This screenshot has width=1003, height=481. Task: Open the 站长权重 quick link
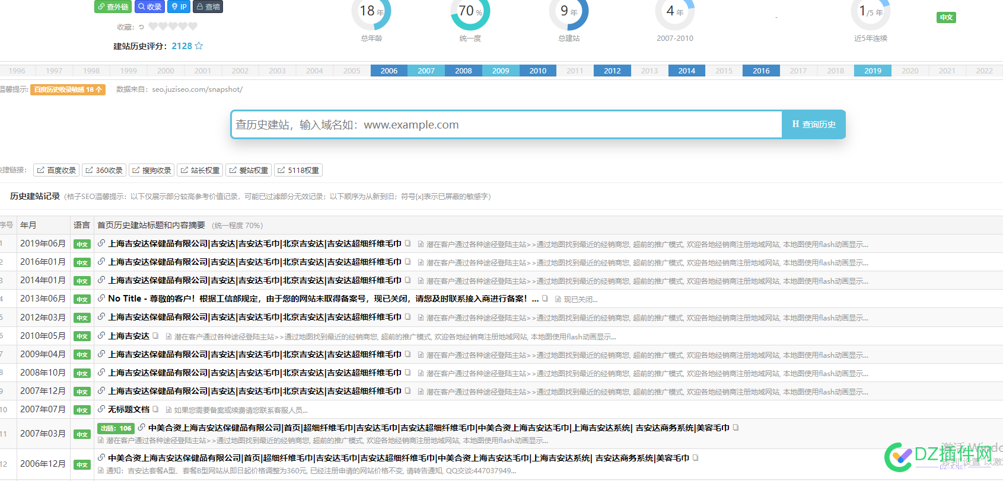200,170
